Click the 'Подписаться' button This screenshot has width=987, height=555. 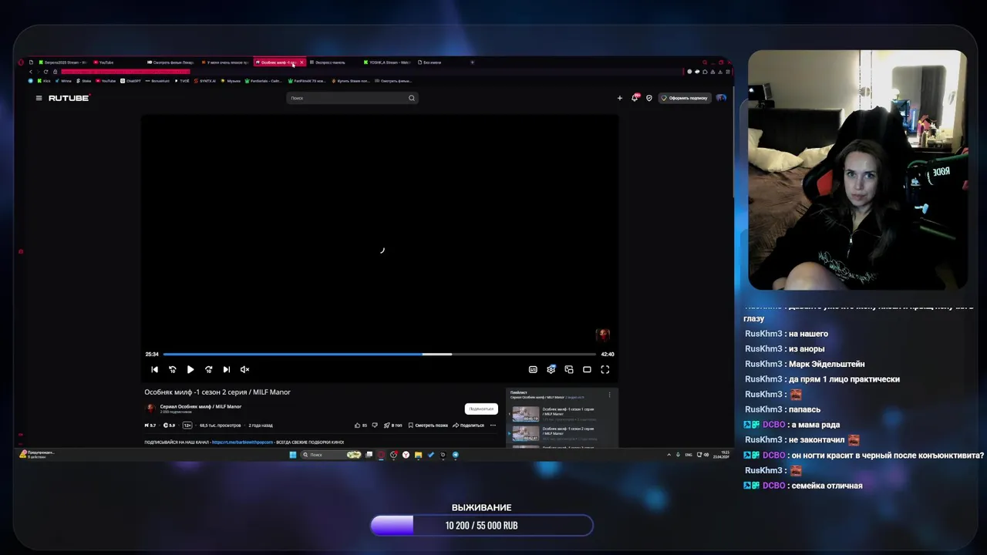481,409
